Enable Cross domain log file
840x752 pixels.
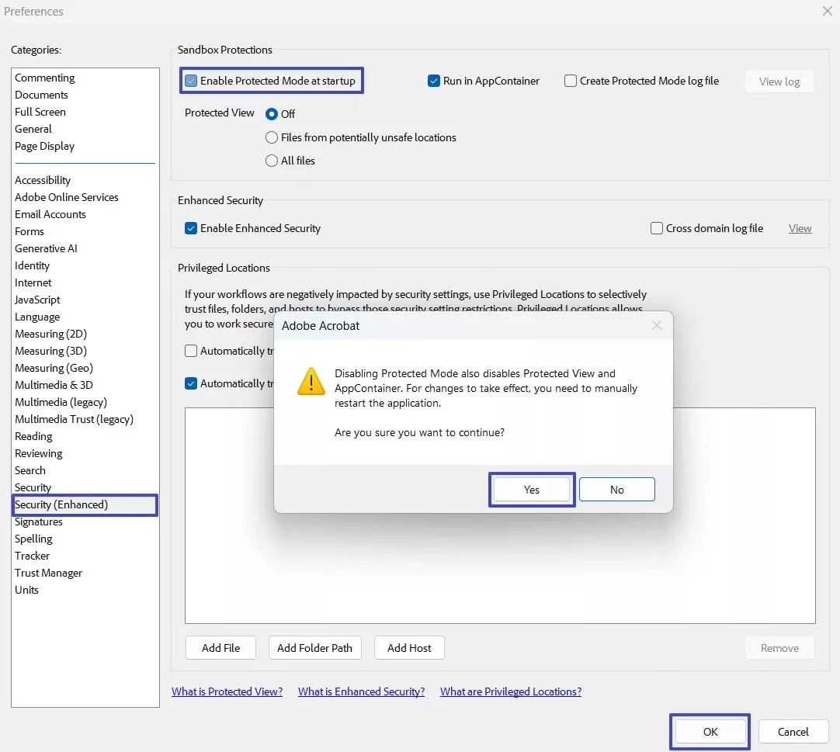click(x=655, y=228)
